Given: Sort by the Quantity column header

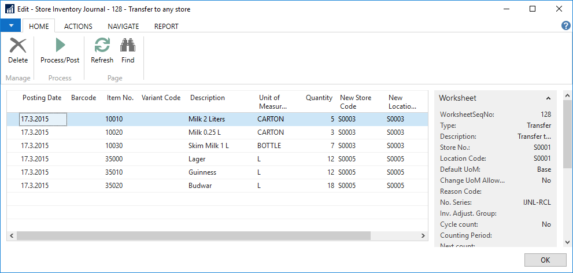Looking at the screenshot, I should point(319,98).
